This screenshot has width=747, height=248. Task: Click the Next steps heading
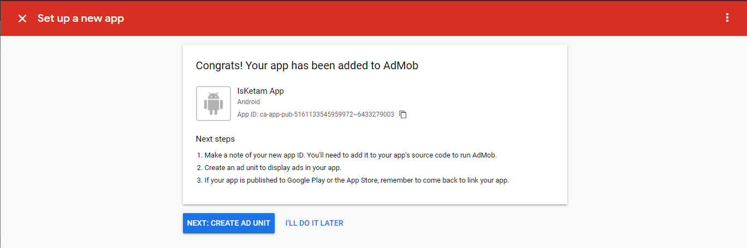tap(215, 139)
